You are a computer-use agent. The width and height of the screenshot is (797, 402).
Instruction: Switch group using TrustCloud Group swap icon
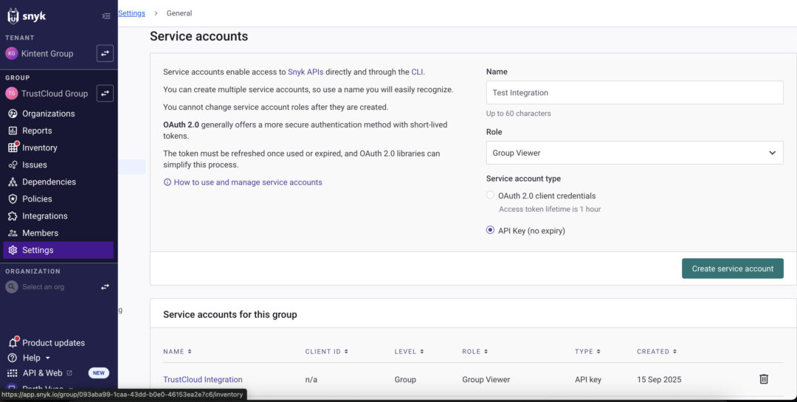(106, 94)
